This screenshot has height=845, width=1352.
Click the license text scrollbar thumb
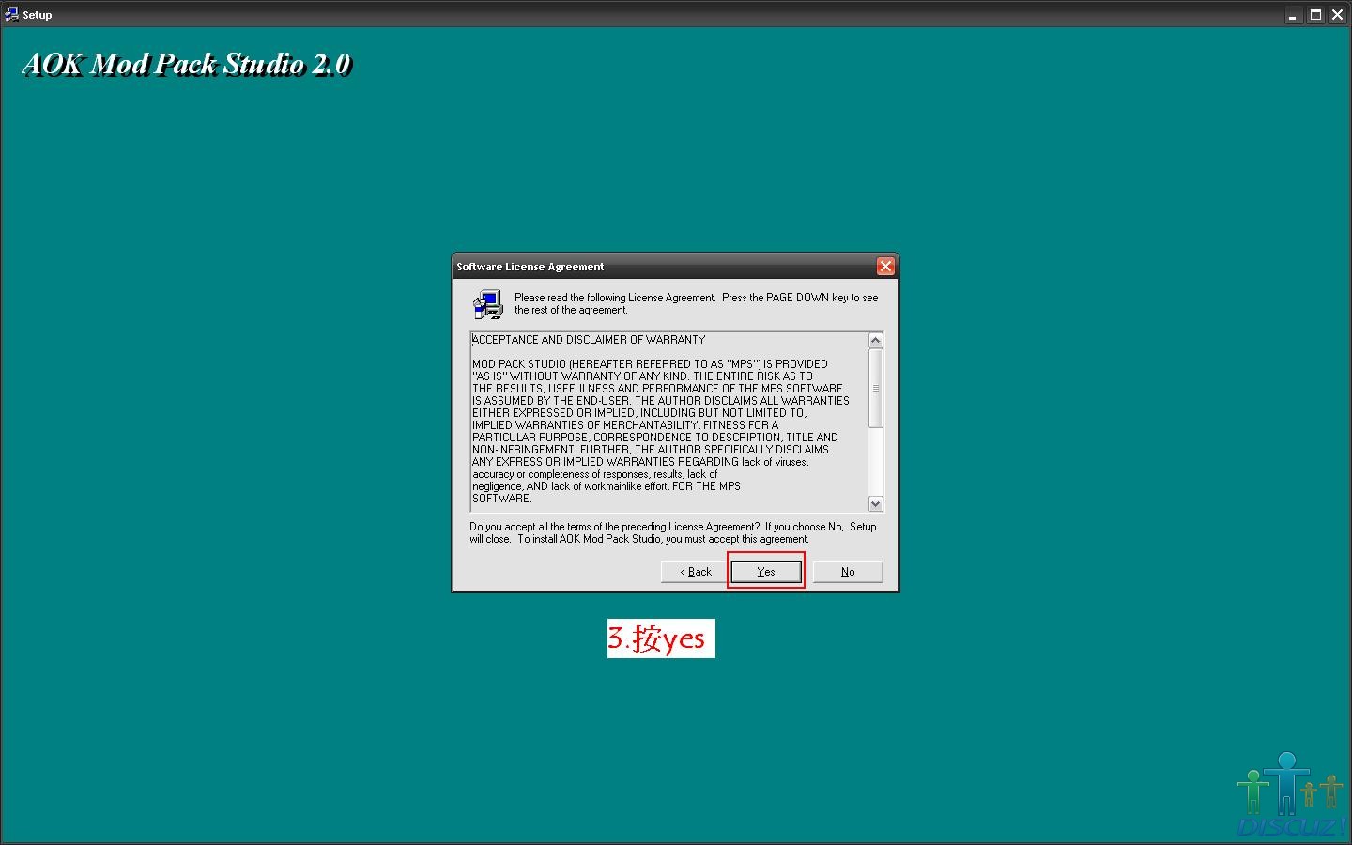pyautogui.click(x=876, y=388)
